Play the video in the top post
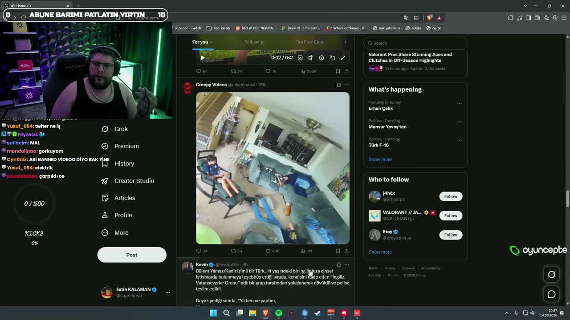 click(x=203, y=58)
